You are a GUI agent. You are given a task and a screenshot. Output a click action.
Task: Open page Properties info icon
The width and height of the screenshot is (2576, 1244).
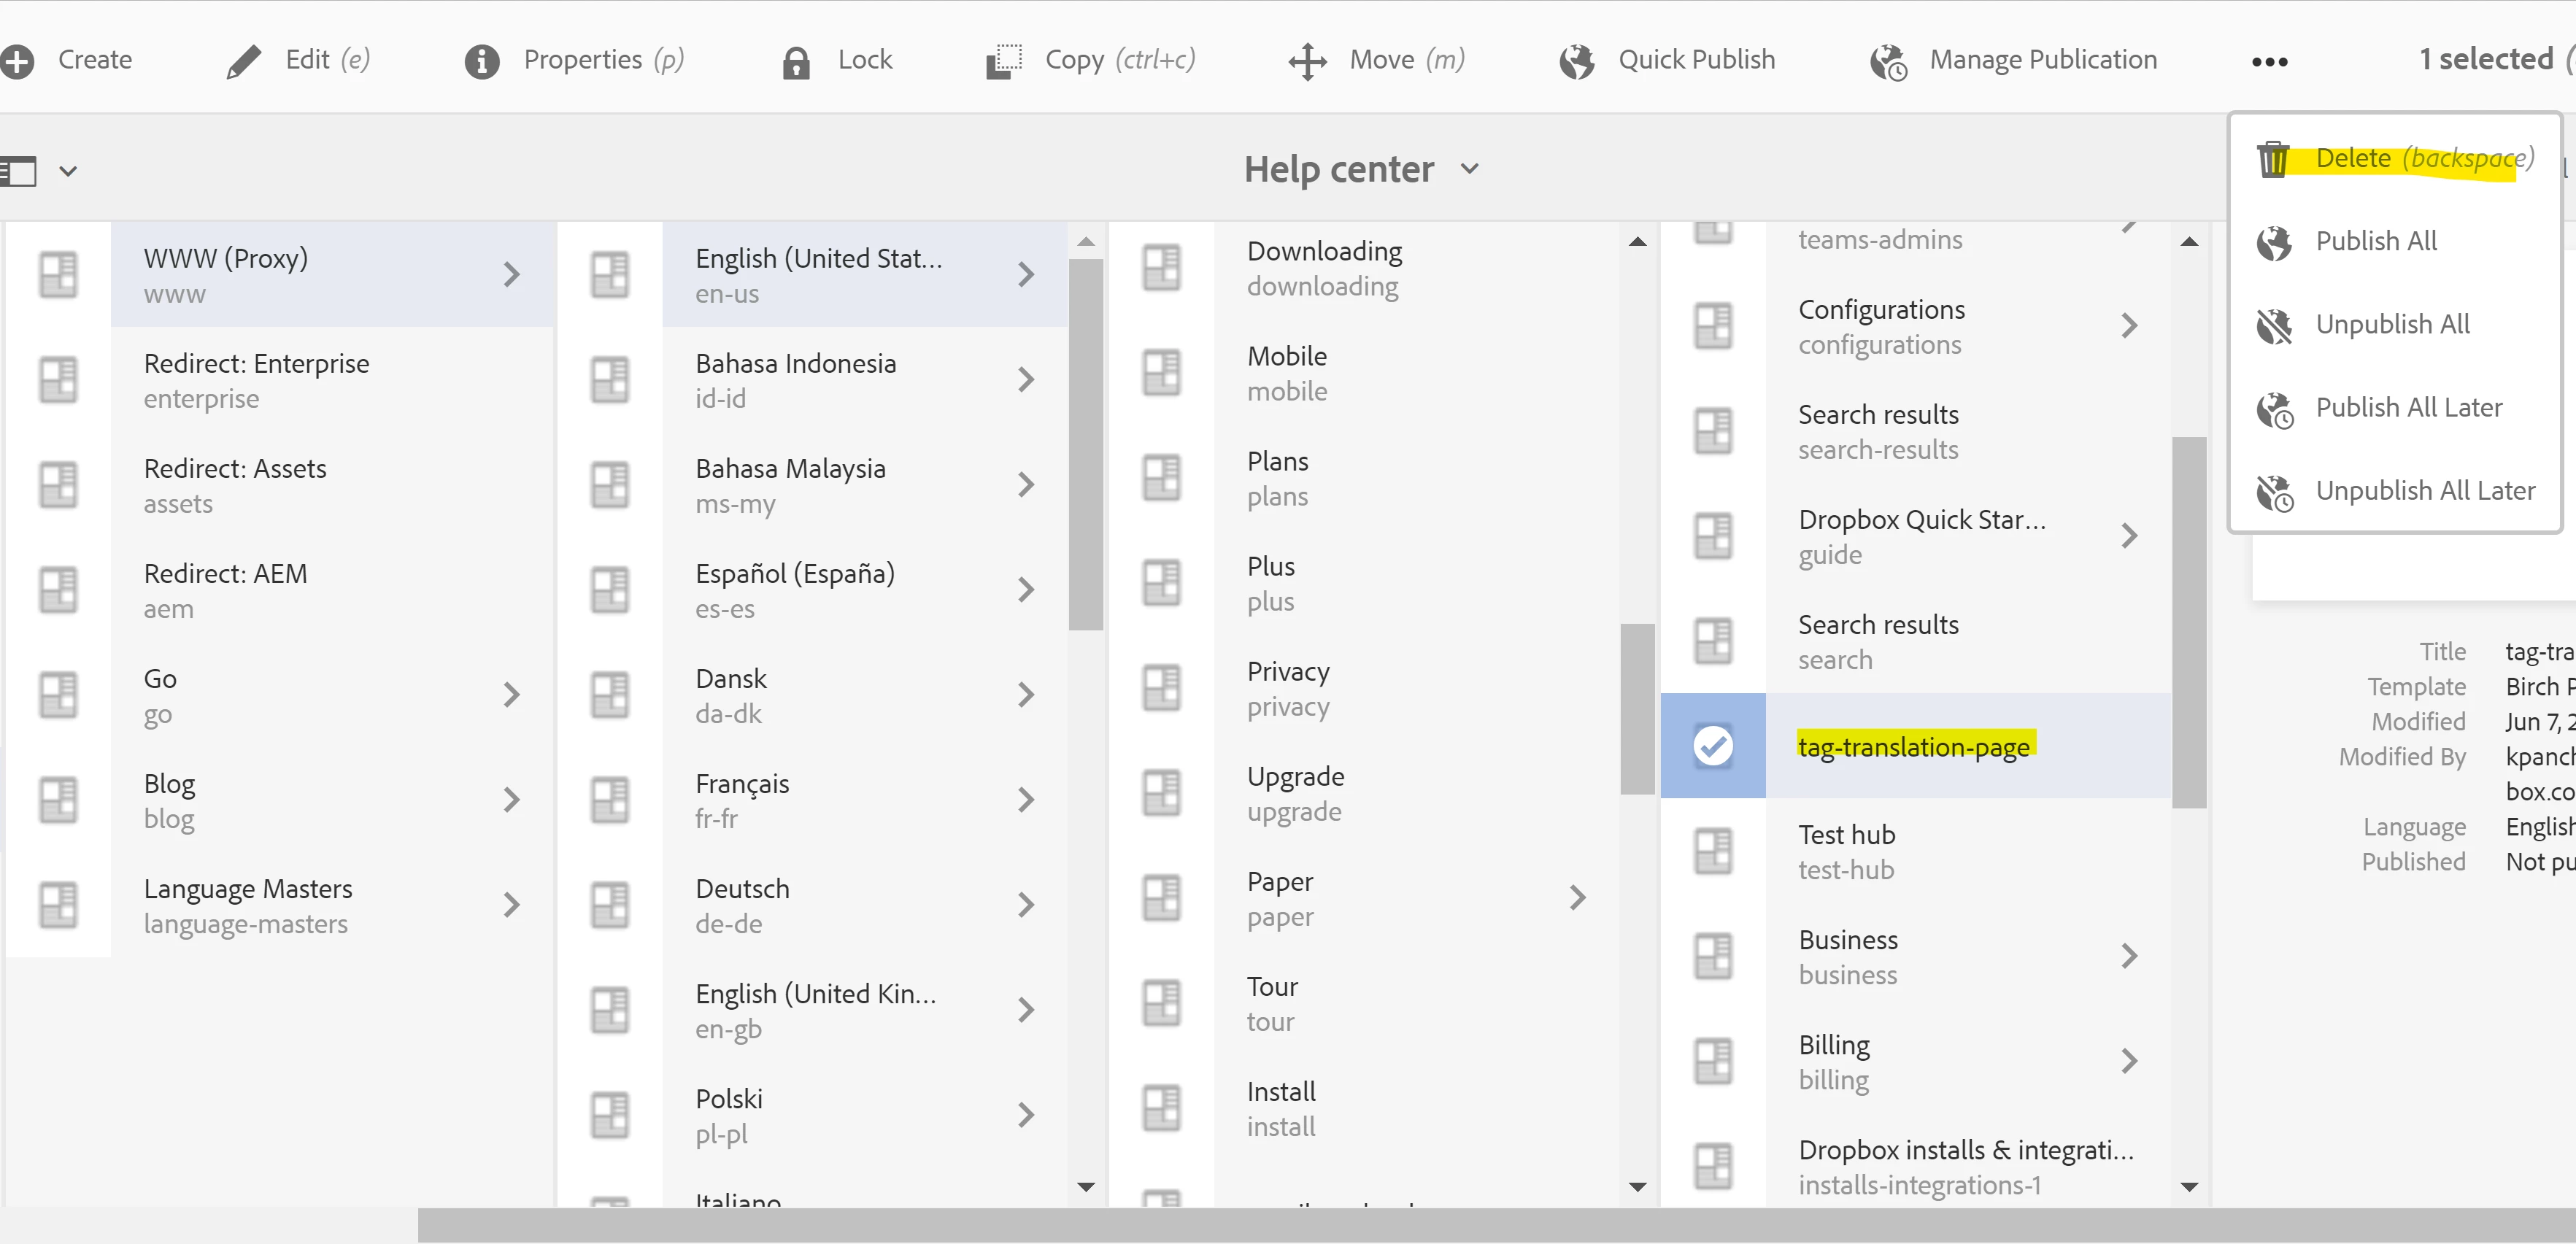[481, 61]
